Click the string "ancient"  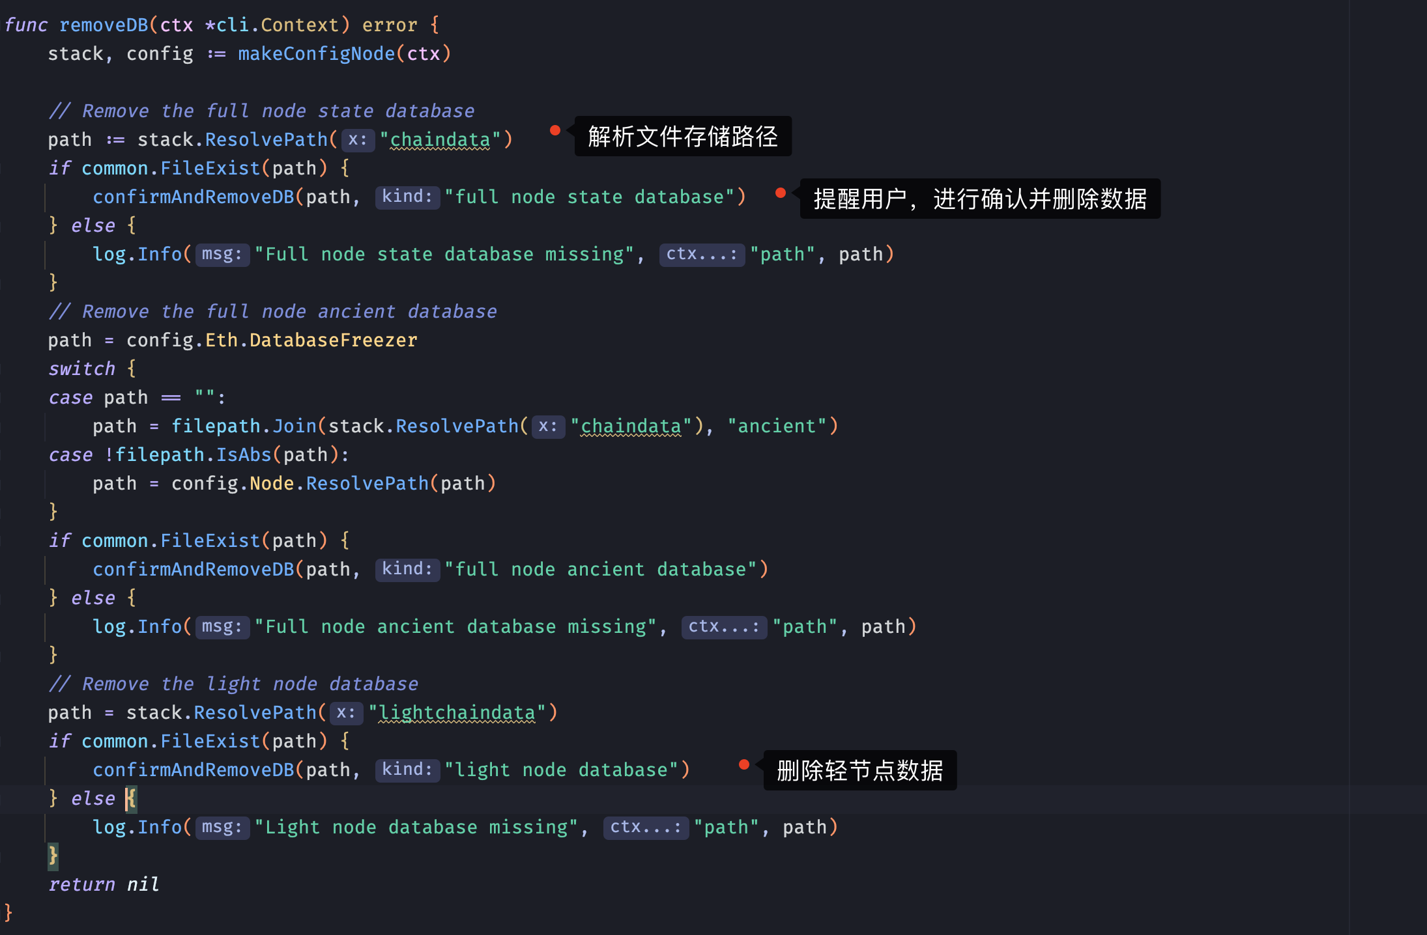(777, 426)
